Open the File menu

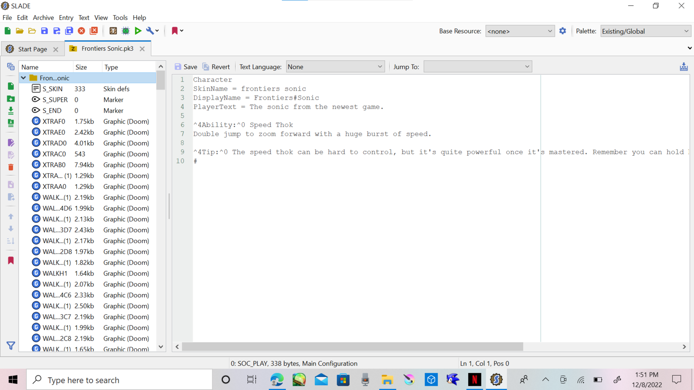(7, 18)
